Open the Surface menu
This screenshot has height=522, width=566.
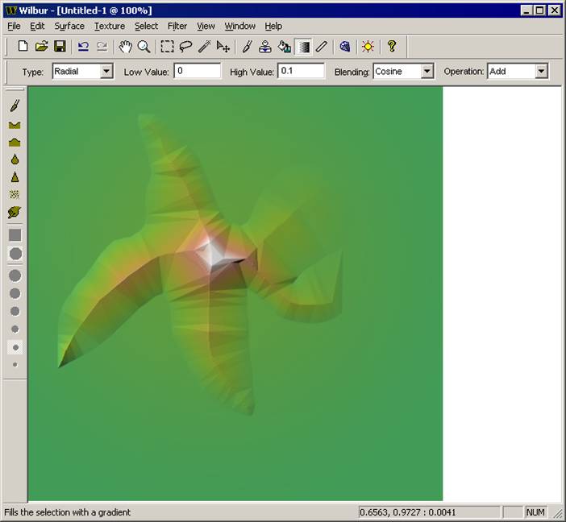click(69, 26)
